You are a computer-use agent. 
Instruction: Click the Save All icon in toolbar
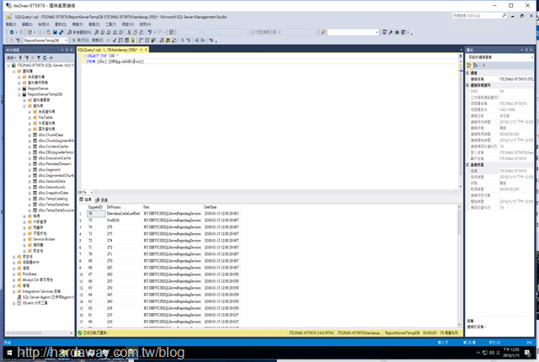coord(61,32)
